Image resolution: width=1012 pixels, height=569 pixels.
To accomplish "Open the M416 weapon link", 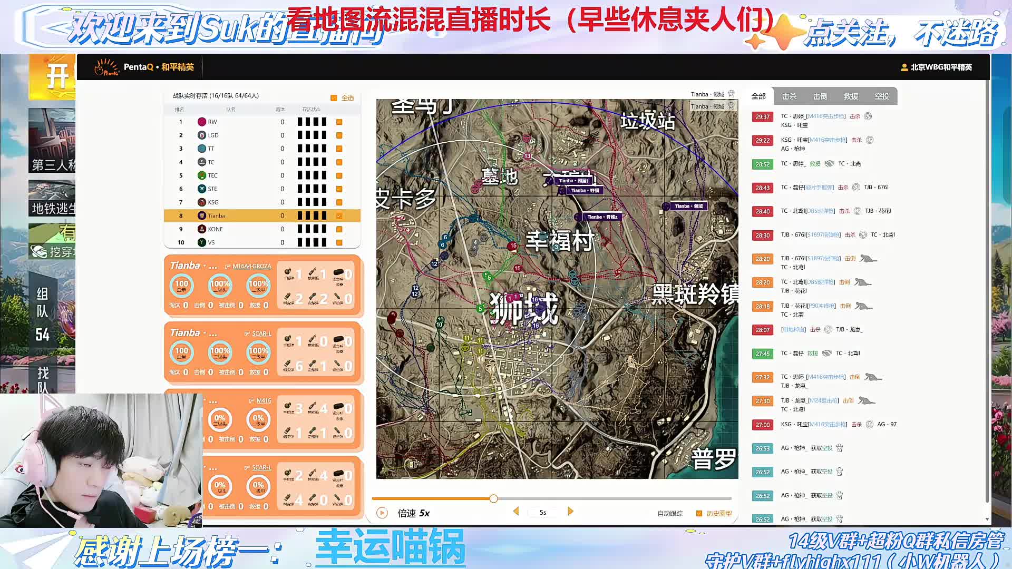I will tap(264, 400).
